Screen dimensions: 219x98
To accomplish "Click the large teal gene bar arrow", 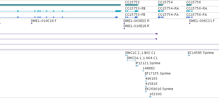I will tap(61, 5).
